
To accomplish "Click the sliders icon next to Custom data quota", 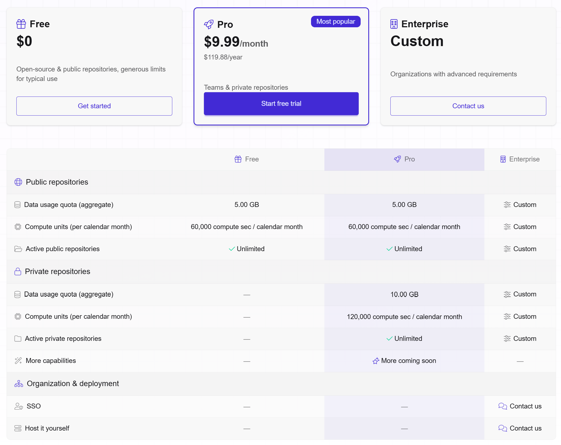I will (x=507, y=205).
